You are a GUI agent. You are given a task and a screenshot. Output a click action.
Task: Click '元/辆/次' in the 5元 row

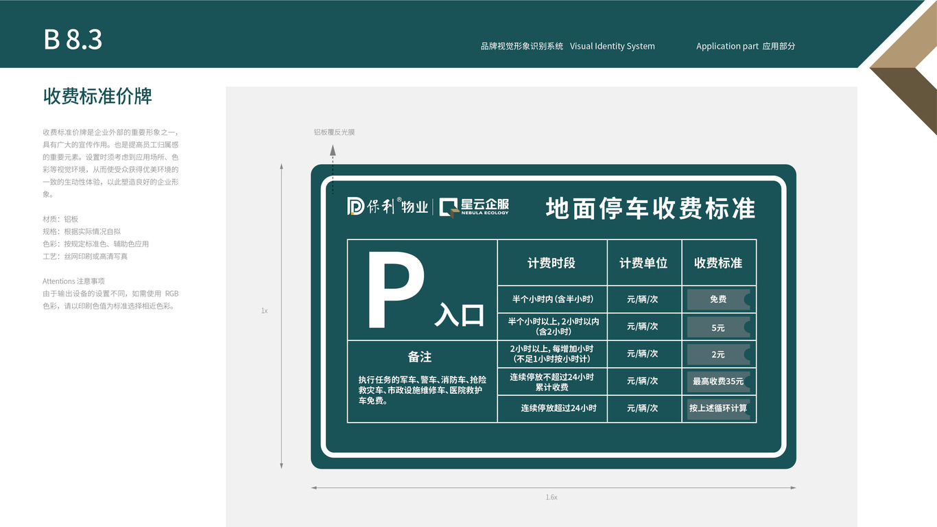642,327
